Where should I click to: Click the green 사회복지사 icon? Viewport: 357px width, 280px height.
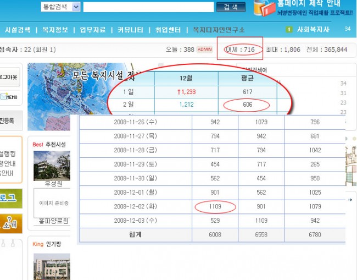pyautogui.click(x=289, y=29)
